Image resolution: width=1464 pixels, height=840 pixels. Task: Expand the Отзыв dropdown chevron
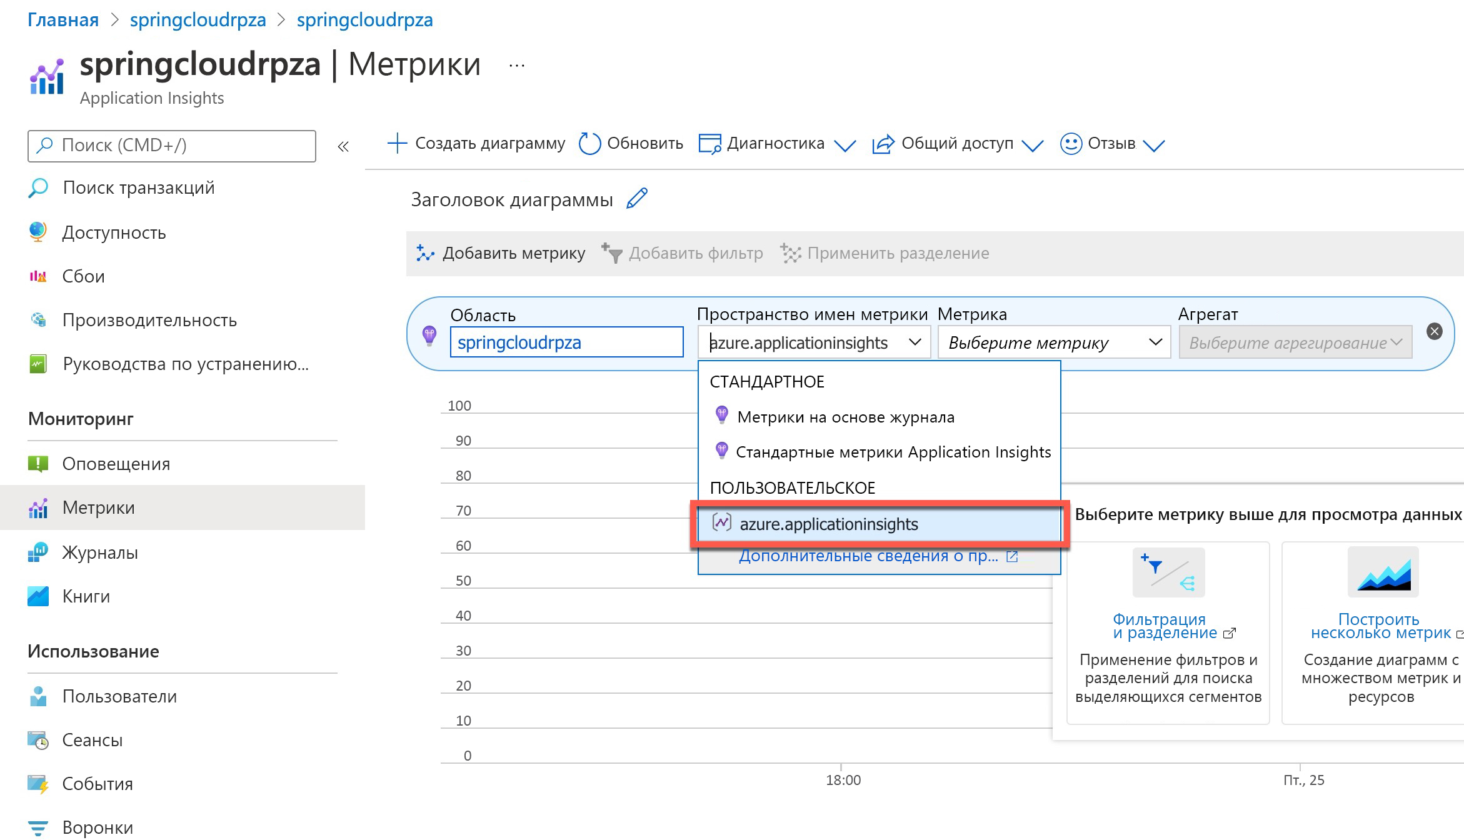point(1154,146)
